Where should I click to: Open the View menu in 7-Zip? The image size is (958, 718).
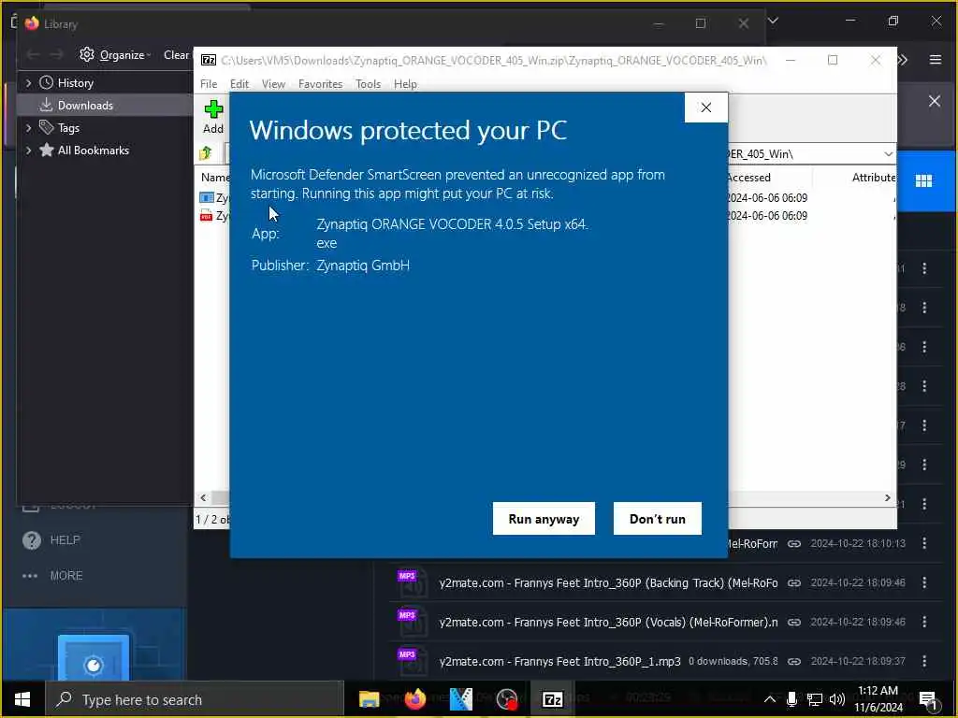pos(273,83)
